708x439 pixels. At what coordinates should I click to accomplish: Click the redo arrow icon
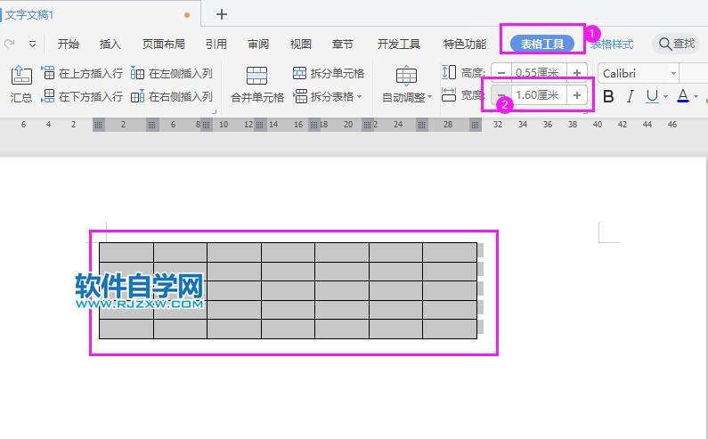(9, 44)
